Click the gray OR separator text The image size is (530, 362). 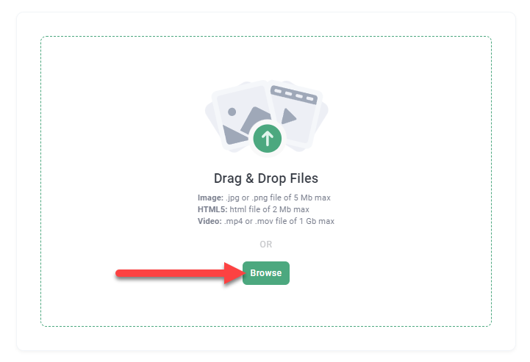(x=265, y=244)
